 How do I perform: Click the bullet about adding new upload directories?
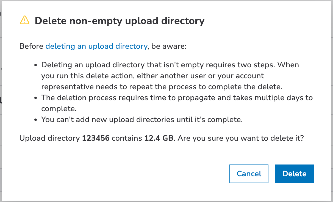click(142, 120)
